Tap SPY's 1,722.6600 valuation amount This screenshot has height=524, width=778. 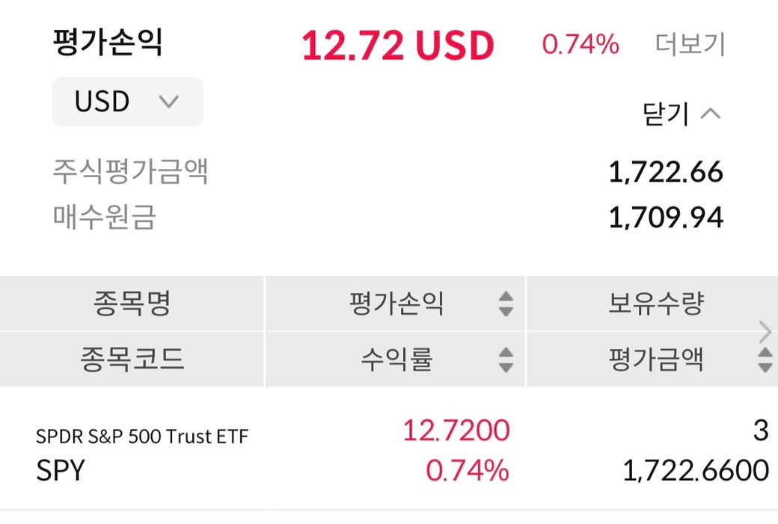point(695,471)
